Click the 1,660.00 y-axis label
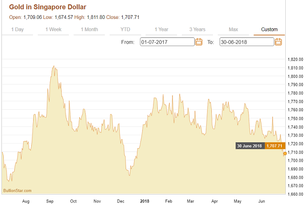 point(295,194)
